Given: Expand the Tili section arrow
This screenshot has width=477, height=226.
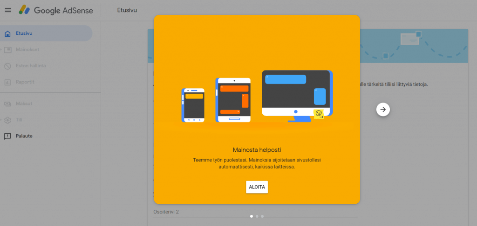Looking at the screenshot, I should coord(2,120).
